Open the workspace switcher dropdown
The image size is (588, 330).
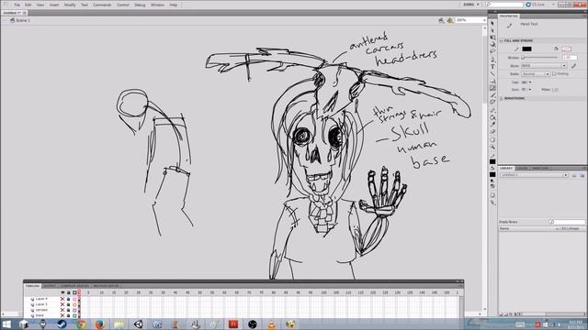471,5
